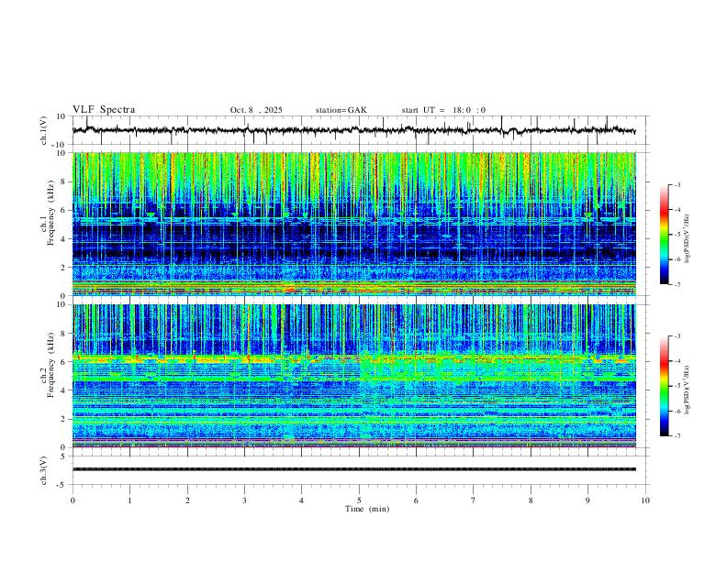Click time axis tick label "0"
This screenshot has height=561, width=727.
(x=73, y=500)
